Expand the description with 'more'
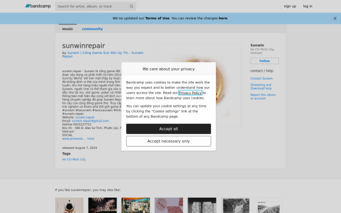 coord(91,139)
